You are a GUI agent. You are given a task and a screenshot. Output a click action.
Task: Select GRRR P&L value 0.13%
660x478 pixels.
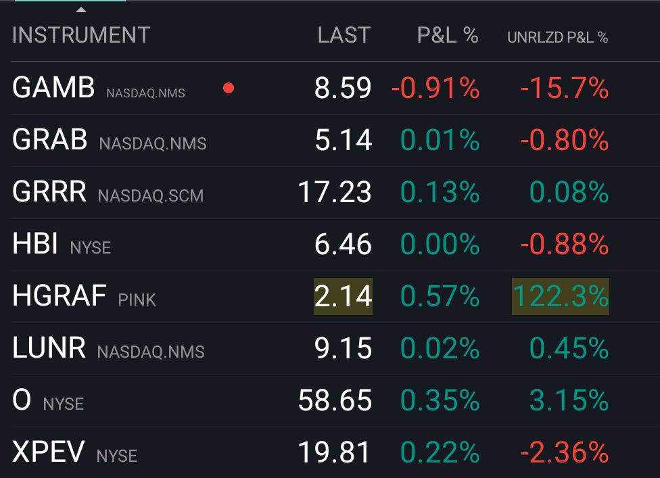(x=440, y=192)
